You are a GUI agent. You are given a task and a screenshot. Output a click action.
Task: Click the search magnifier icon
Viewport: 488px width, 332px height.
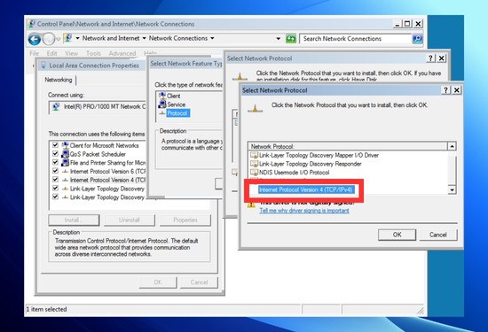417,39
